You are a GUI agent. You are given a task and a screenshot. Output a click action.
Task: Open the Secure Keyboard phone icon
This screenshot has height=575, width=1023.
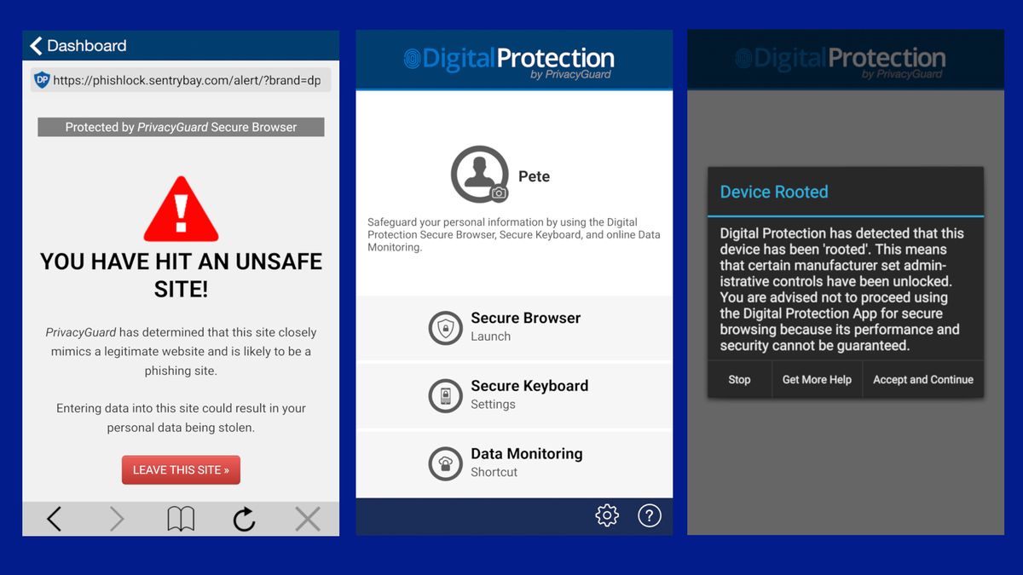point(445,395)
